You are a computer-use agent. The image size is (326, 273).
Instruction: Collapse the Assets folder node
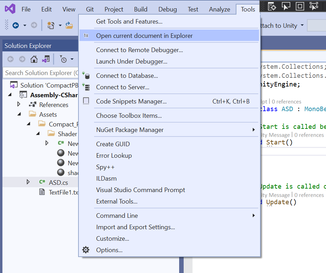pyautogui.click(x=19, y=114)
